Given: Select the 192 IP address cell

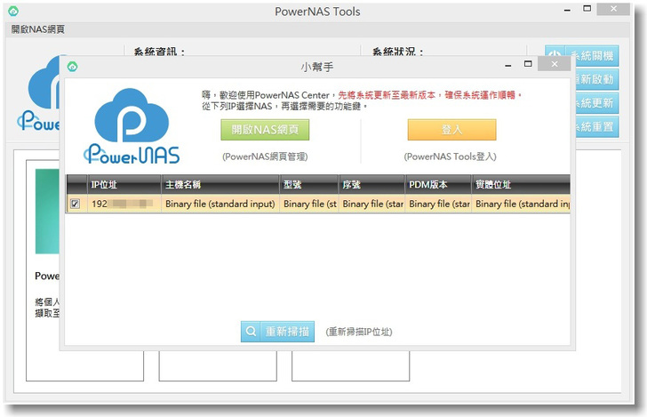Looking at the screenshot, I should pyautogui.click(x=124, y=204).
